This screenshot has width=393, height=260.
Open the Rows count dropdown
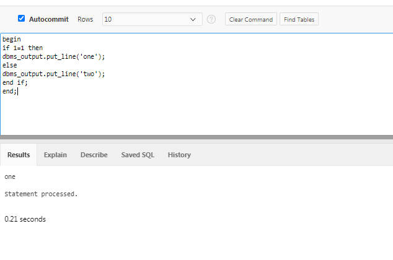point(152,19)
